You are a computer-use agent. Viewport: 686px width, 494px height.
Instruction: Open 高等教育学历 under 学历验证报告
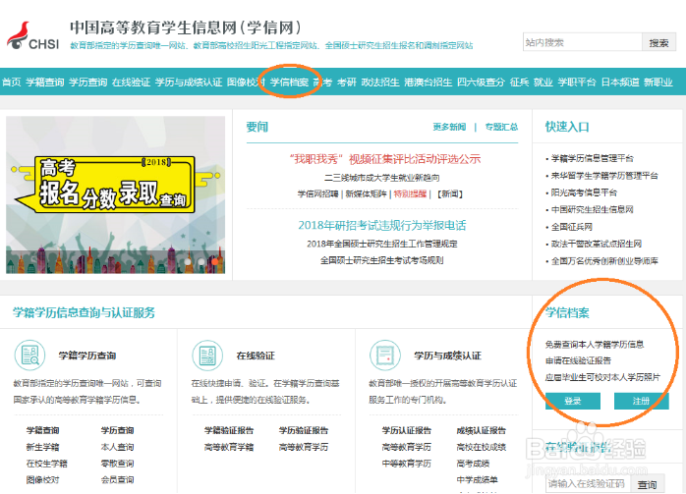(x=304, y=447)
